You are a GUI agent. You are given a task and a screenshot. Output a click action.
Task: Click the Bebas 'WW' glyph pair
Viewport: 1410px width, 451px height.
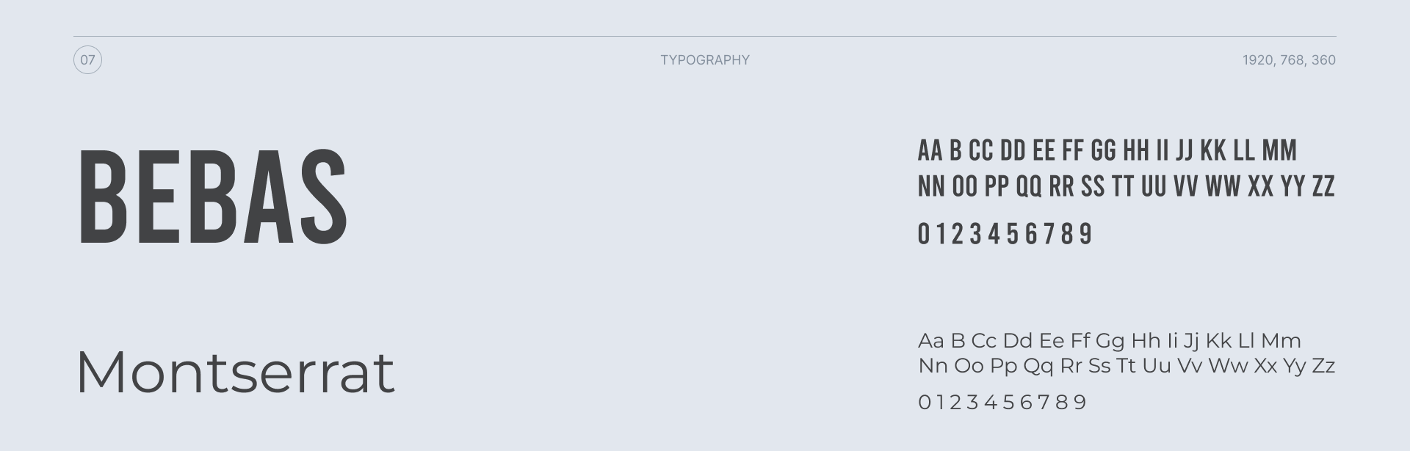click(x=1223, y=186)
